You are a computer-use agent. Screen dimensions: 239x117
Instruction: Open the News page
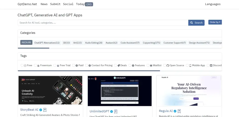44,4
